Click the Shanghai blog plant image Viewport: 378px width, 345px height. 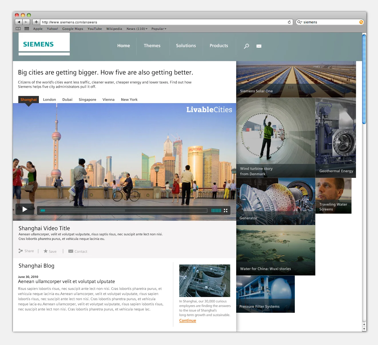(205, 281)
